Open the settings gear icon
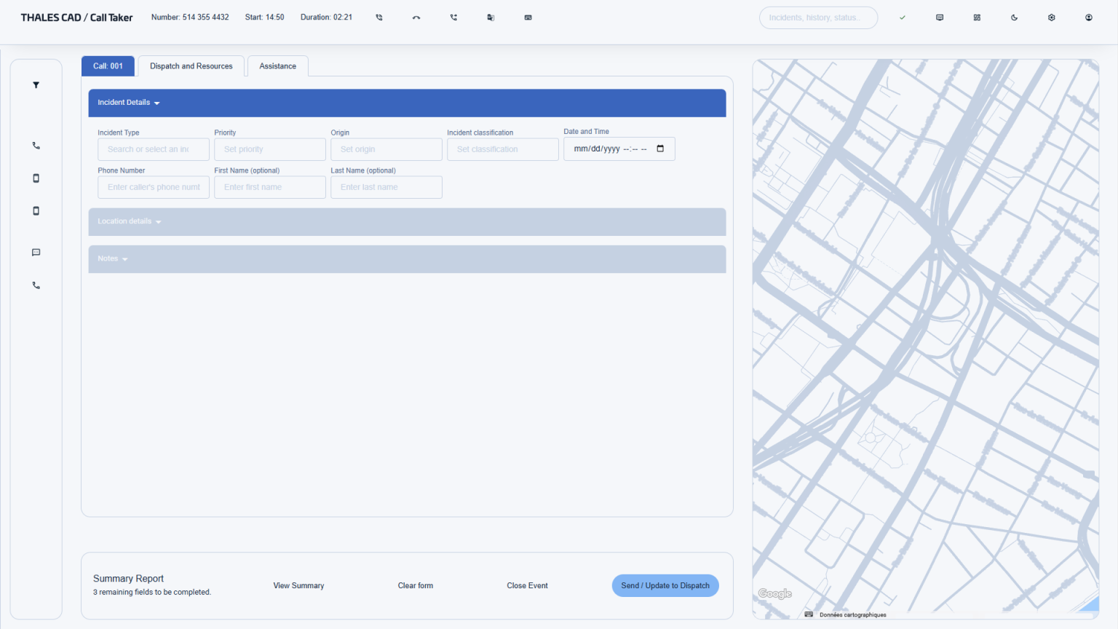This screenshot has height=629, width=1118. point(1051,17)
